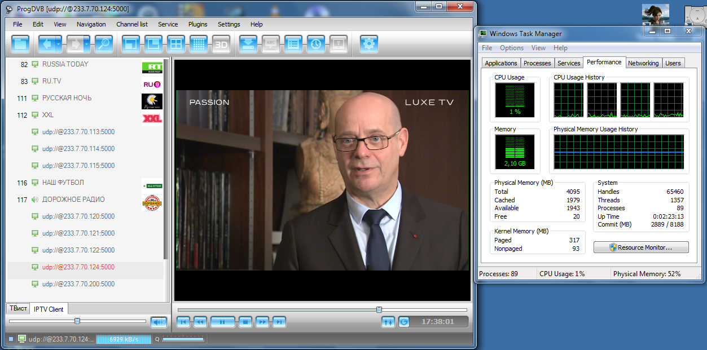Start recording with the download-arrow icon
707x350 pixels.
248,44
